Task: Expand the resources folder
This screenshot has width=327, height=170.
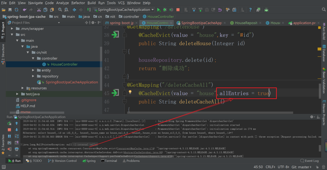Action: click(x=23, y=88)
